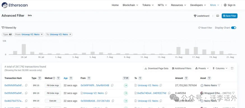245x108 pixels.
Task: Click Download Page Data
Action: [157, 68]
